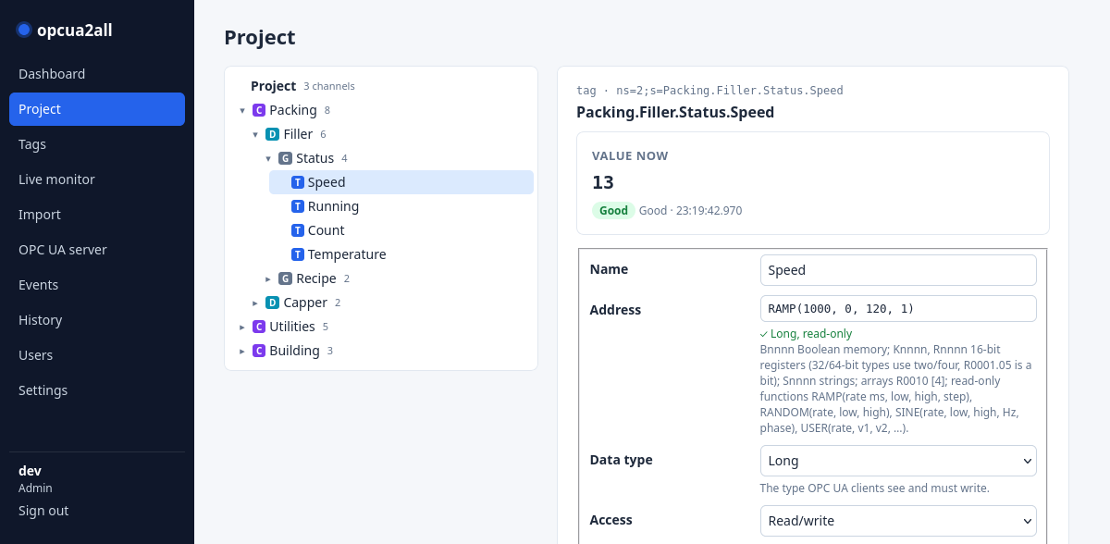Open the OPC UA server page
The width and height of the screenshot is (1110, 544).
[97, 250]
